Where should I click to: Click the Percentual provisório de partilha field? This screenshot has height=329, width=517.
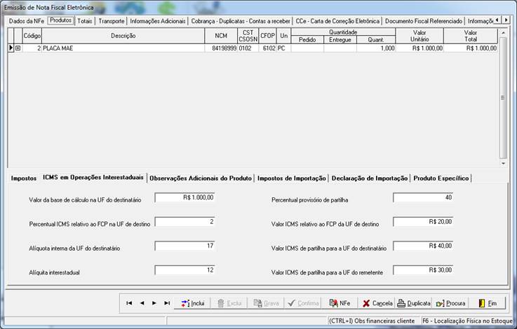point(423,197)
